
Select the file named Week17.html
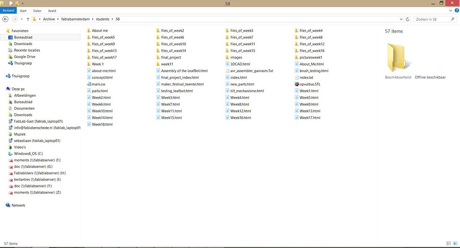click(310, 118)
